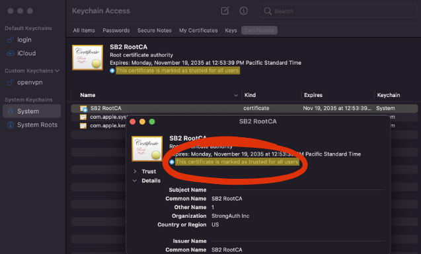This screenshot has height=254, width=421.
Task: Click the US country value
Action: [x=215, y=224]
